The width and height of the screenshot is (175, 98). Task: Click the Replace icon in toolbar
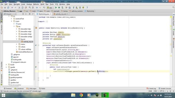[x=33, y=8]
